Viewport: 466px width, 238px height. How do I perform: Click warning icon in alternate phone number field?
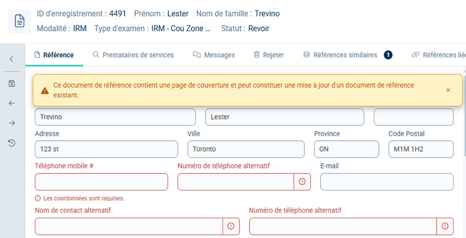(x=302, y=182)
